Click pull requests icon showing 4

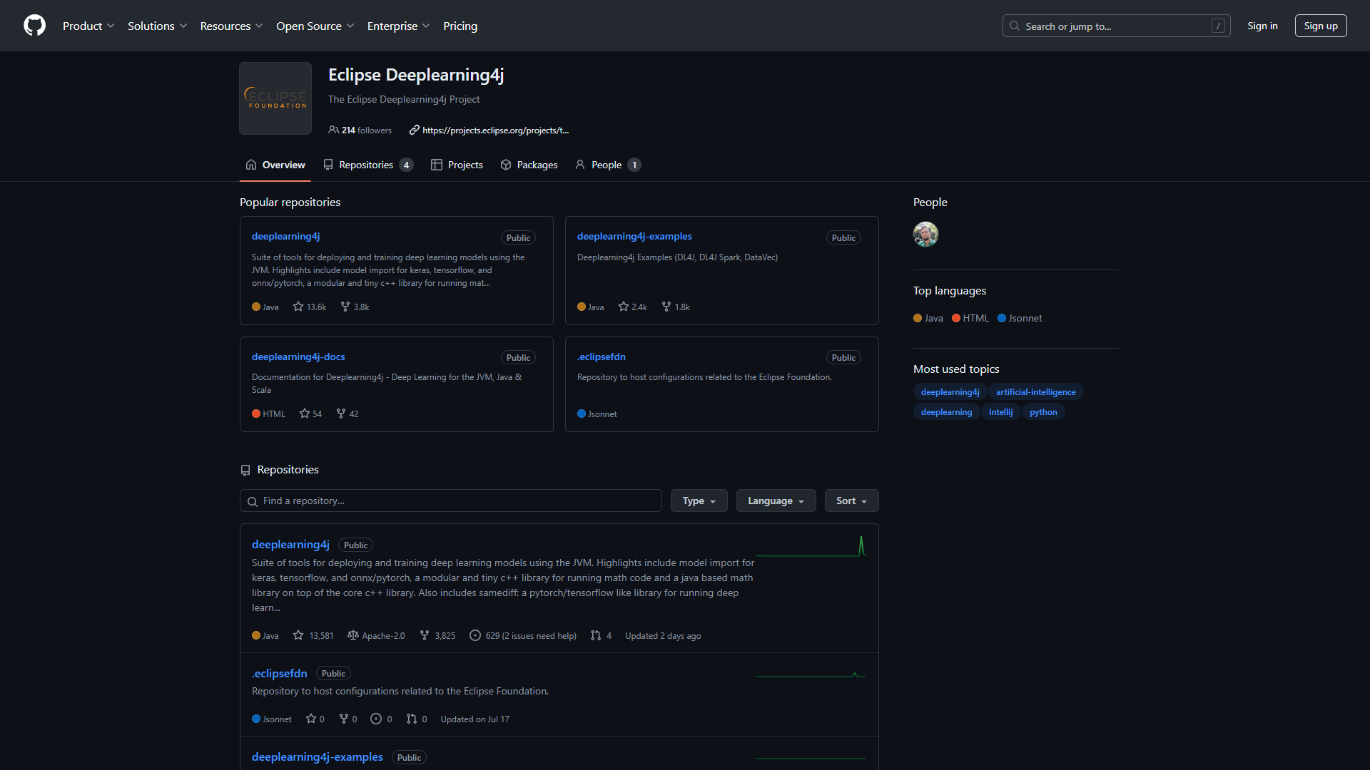[596, 635]
